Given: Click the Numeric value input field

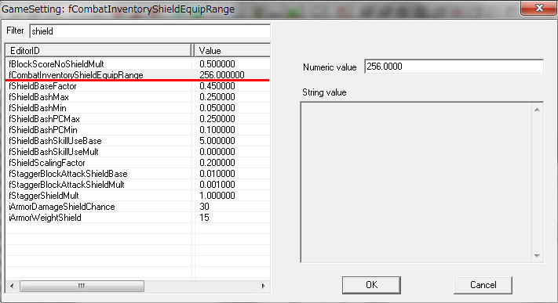Looking at the screenshot, I should 454,67.
